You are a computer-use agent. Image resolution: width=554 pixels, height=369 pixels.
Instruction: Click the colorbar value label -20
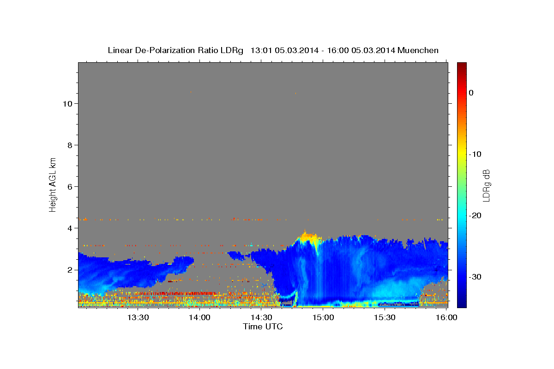[x=475, y=215]
